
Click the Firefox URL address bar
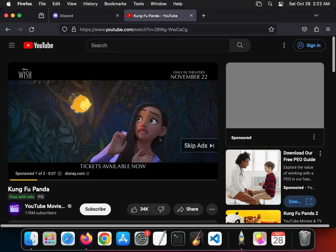coord(168,29)
